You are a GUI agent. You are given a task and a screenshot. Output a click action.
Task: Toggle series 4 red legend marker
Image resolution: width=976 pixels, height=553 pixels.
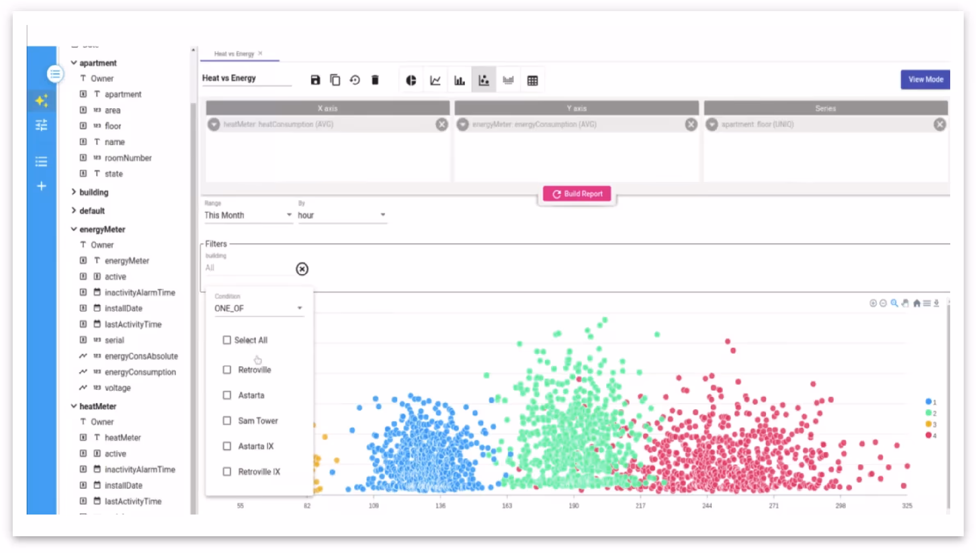[x=928, y=435]
